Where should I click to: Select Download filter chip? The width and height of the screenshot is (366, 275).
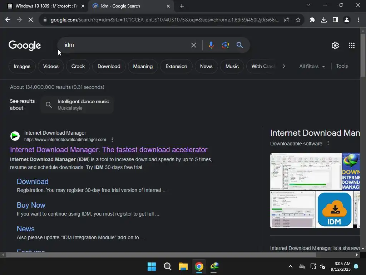coord(109,66)
